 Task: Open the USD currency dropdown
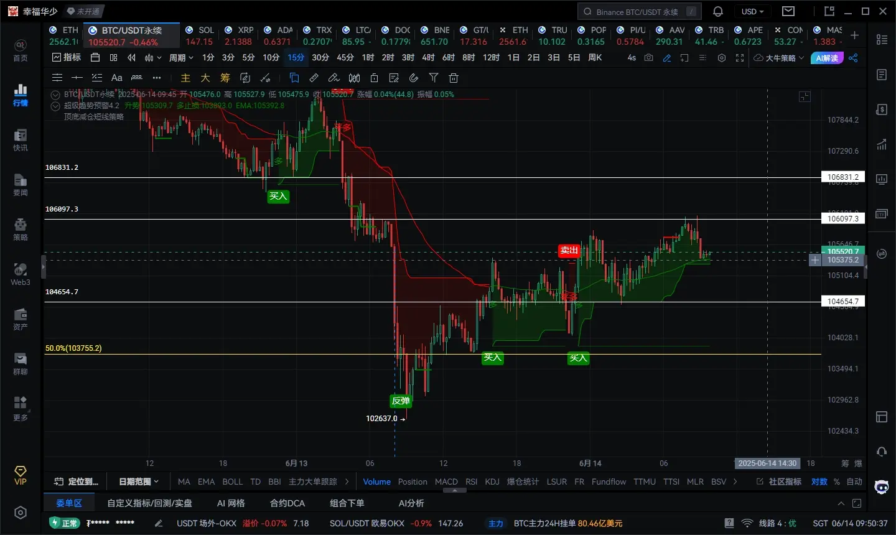coord(752,11)
